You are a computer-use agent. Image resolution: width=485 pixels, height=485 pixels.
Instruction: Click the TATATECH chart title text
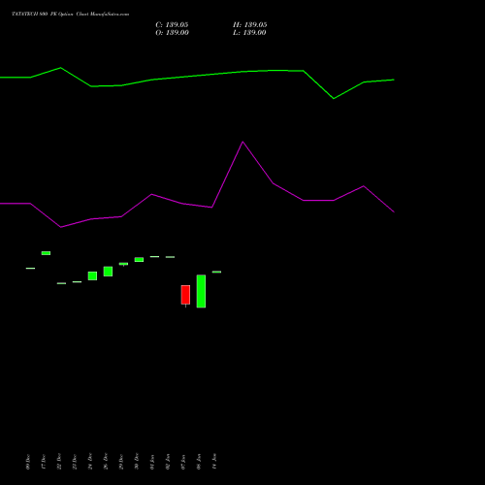pyautogui.click(x=70, y=15)
